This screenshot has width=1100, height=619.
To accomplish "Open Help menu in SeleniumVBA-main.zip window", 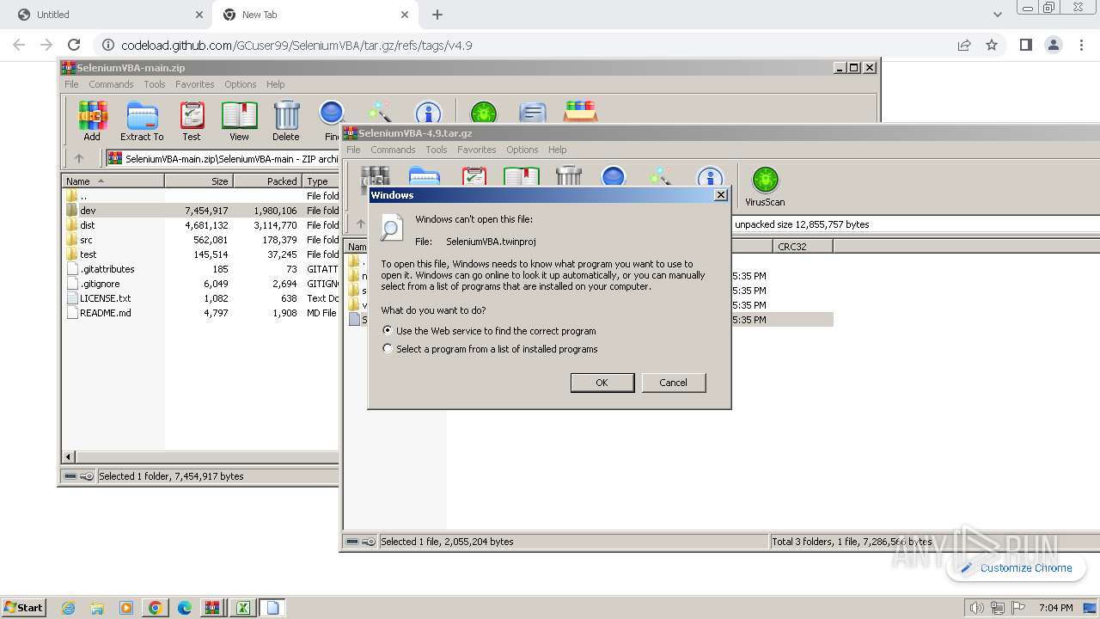I will [x=275, y=84].
